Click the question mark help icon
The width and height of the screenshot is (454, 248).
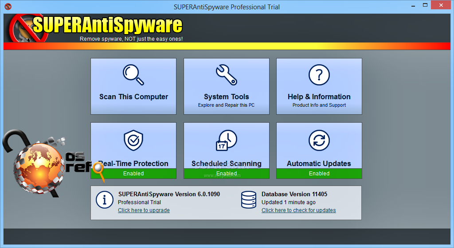pos(319,75)
